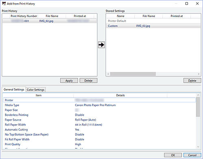Close the Add from Print History dialog
Viewport: 203px width, 159px height.
[x=197, y=4]
